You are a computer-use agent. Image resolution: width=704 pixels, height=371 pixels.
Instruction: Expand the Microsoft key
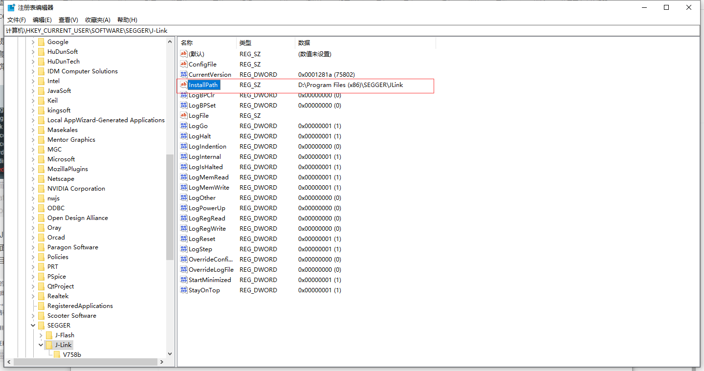pos(33,159)
